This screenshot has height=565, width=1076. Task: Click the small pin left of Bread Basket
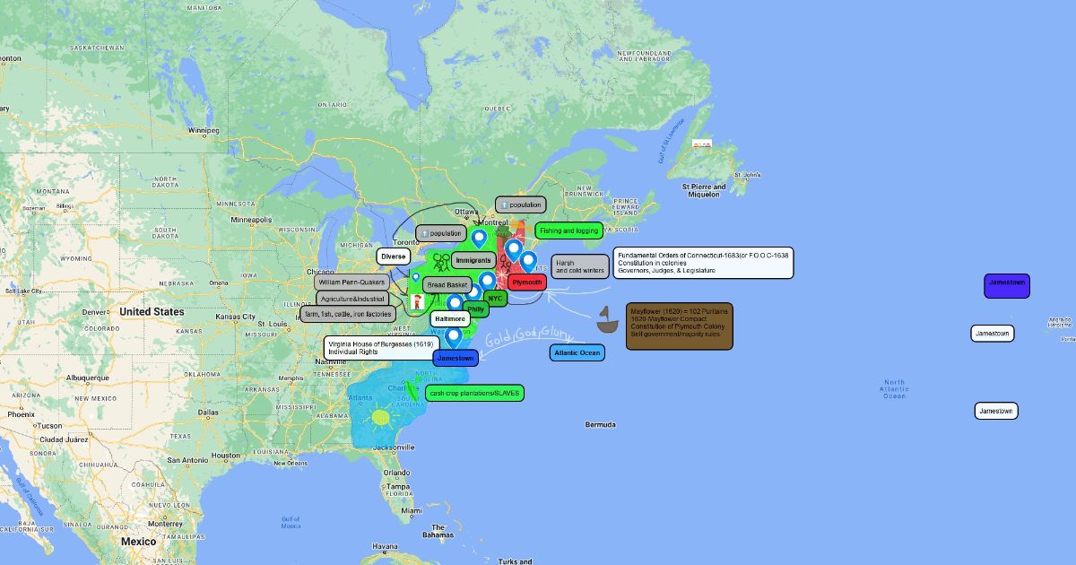[x=415, y=278]
